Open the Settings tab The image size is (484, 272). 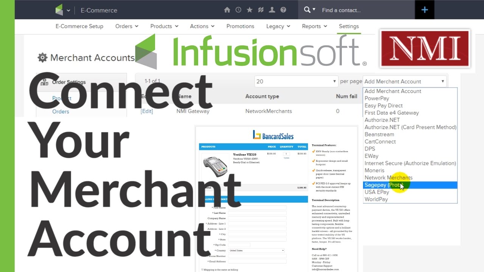pyautogui.click(x=349, y=26)
